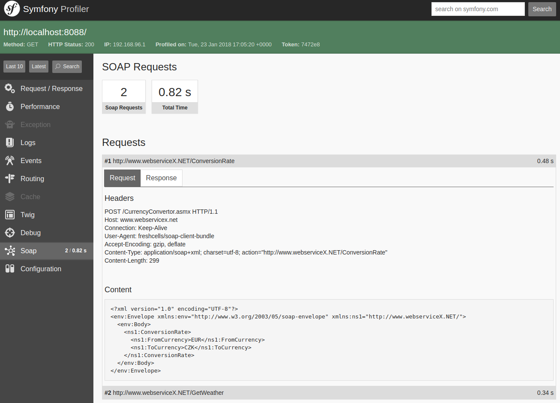The image size is (560, 403).
Task: Click the User-Agent header line
Action: click(159, 236)
